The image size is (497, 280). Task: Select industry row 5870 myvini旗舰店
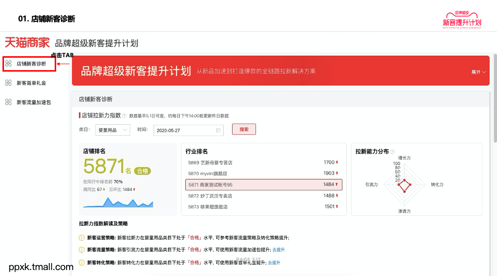pyautogui.click(x=263, y=174)
